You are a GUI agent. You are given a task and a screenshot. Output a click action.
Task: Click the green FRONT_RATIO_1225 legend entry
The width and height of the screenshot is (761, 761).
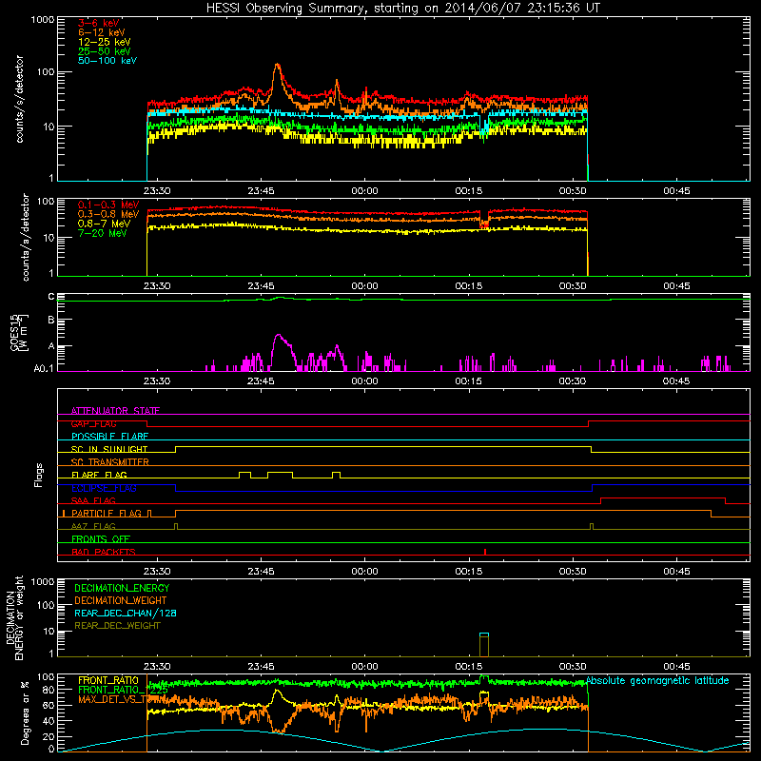point(123,690)
